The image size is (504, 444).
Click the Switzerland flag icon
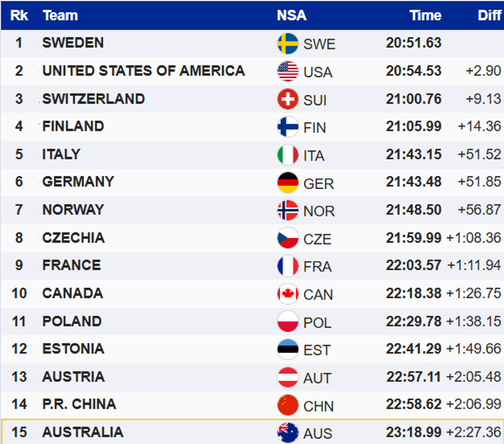point(288,99)
